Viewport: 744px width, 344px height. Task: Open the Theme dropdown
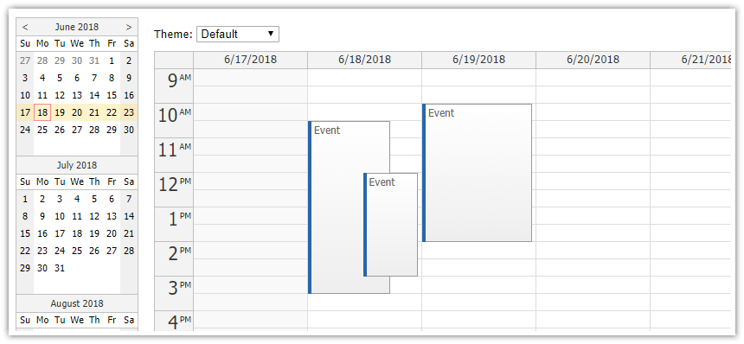click(x=238, y=34)
